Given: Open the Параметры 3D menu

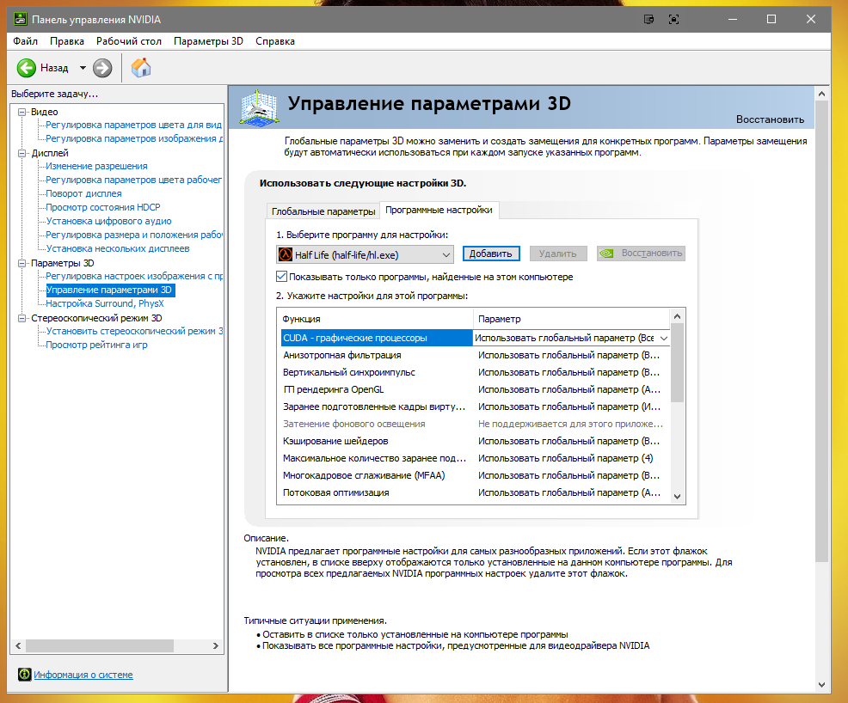Looking at the screenshot, I should (x=208, y=41).
